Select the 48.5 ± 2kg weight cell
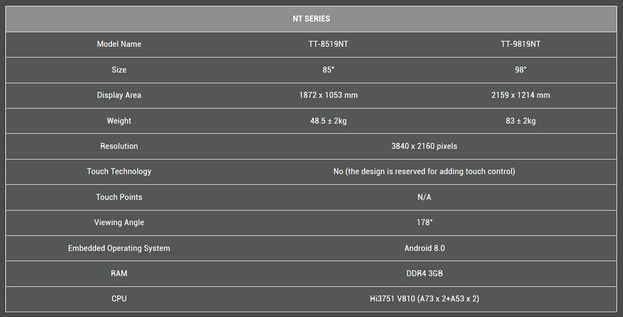623x317 pixels. (x=328, y=121)
